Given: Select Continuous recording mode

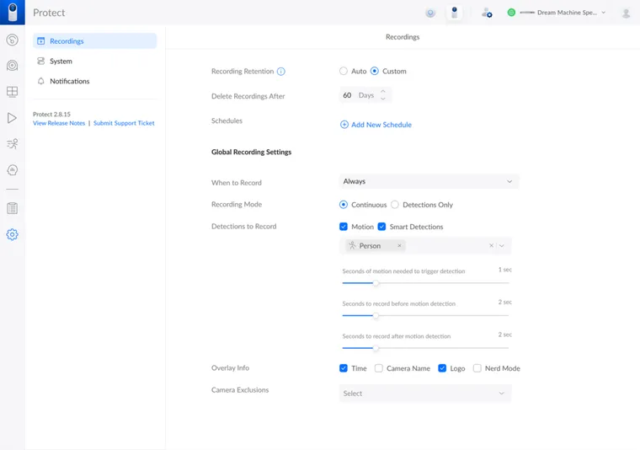Looking at the screenshot, I should click(x=344, y=205).
